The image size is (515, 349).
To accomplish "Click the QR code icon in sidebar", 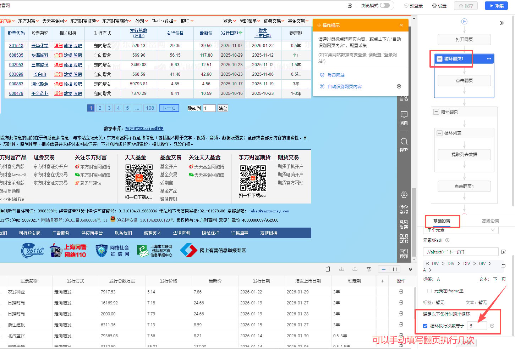I will (404, 239).
